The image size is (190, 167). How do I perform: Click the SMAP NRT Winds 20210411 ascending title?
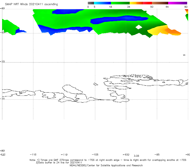(31, 4)
